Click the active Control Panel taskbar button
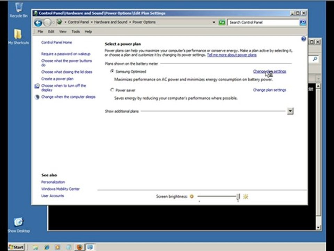334x251 pixels. tap(90, 247)
